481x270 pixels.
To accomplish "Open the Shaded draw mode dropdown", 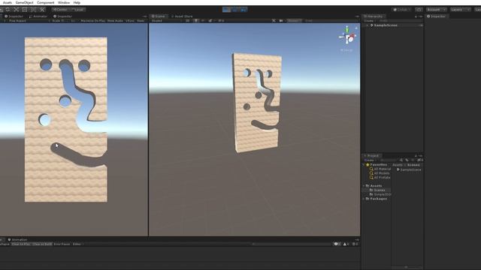I will (x=166, y=21).
